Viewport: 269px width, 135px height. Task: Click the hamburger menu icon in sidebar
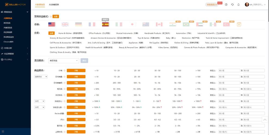click(3, 131)
